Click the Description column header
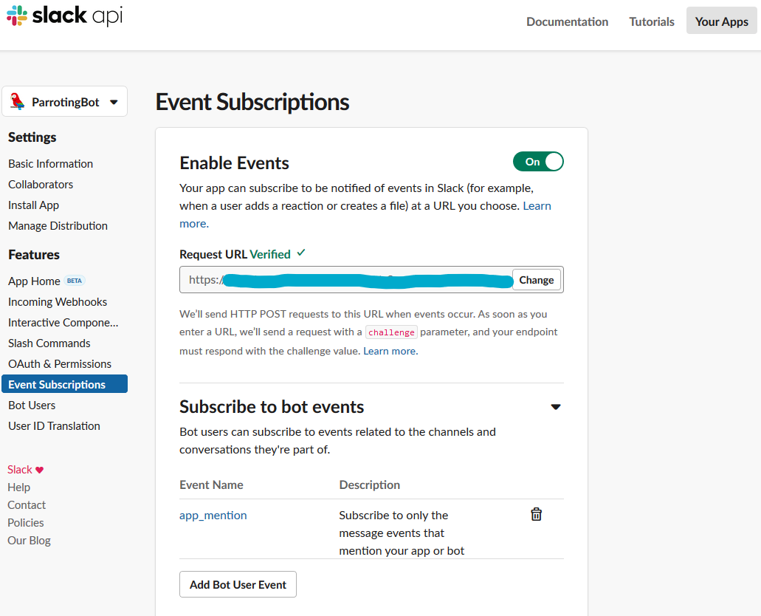Viewport: 761px width, 616px height. tap(369, 485)
